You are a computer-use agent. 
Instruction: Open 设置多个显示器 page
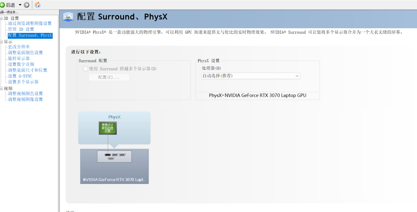point(23,82)
